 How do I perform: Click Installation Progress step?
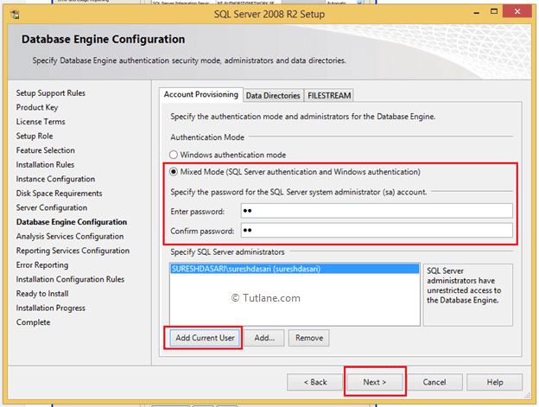(50, 308)
